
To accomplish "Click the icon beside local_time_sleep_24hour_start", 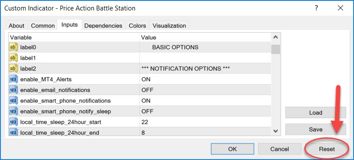I will pyautogui.click(x=14, y=122).
